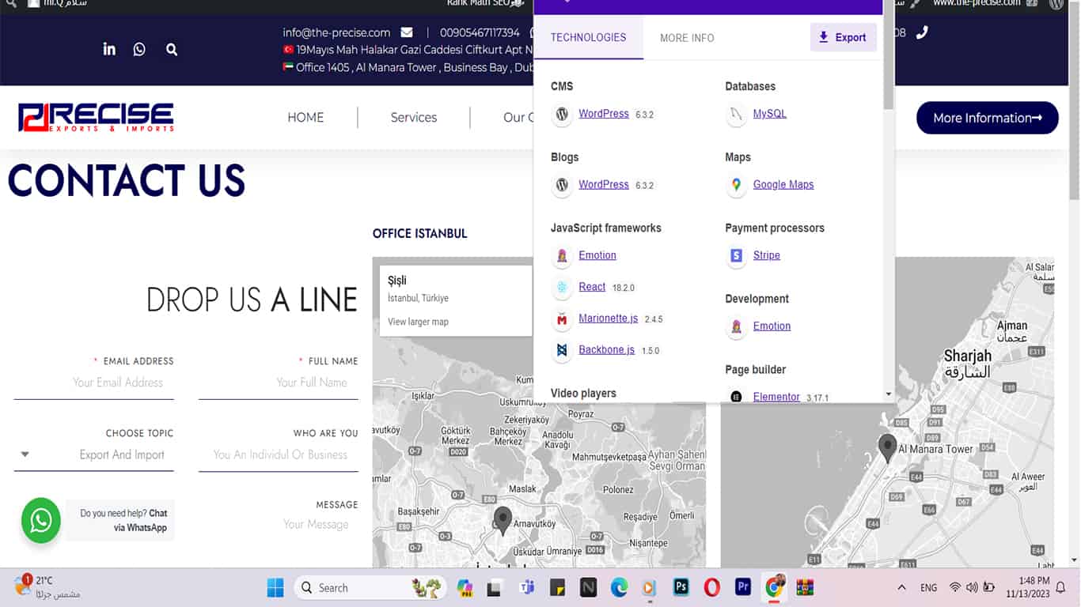Click the Google Maps pin icon
Viewport: 1081px width, 607px height.
click(736, 185)
